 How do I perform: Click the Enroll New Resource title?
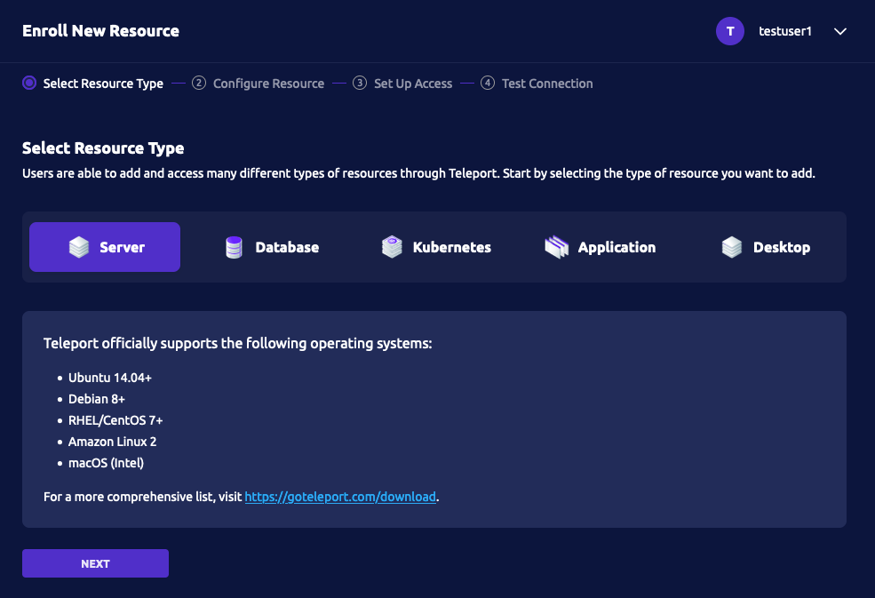click(100, 31)
